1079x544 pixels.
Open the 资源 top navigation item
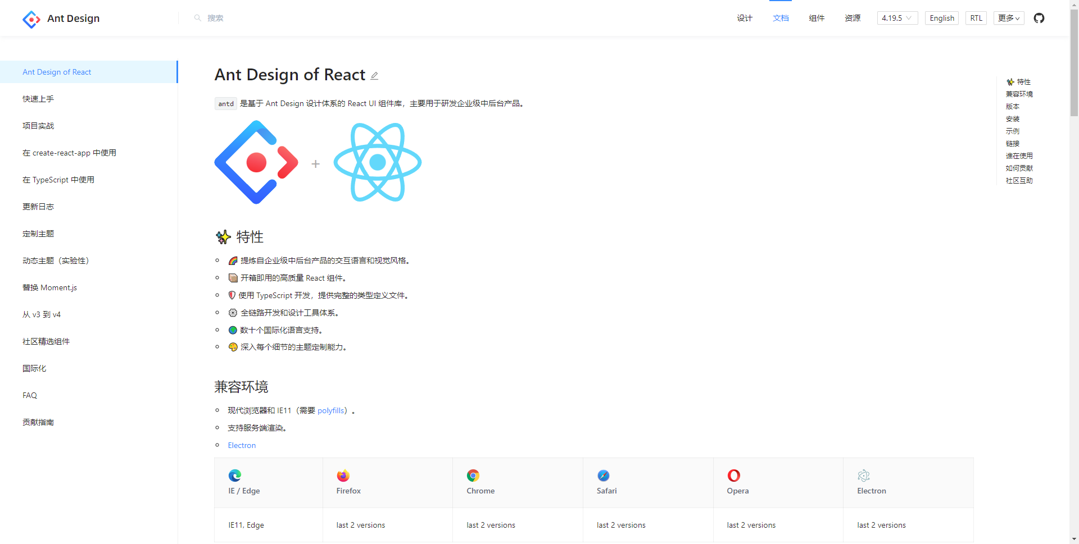(853, 18)
